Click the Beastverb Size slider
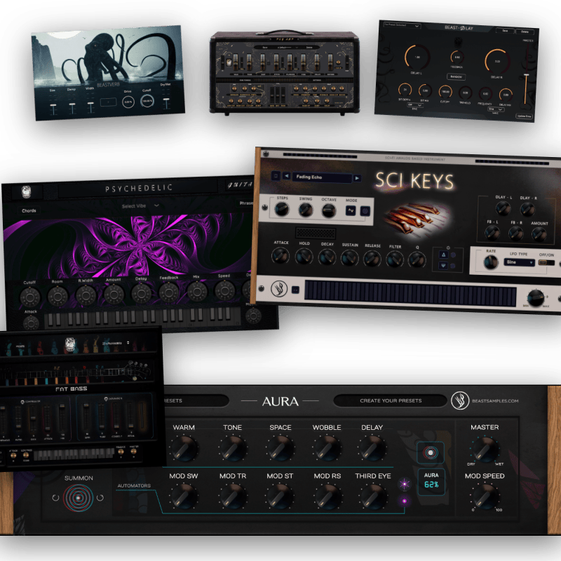The height and width of the screenshot is (561, 561). pyautogui.click(x=53, y=107)
